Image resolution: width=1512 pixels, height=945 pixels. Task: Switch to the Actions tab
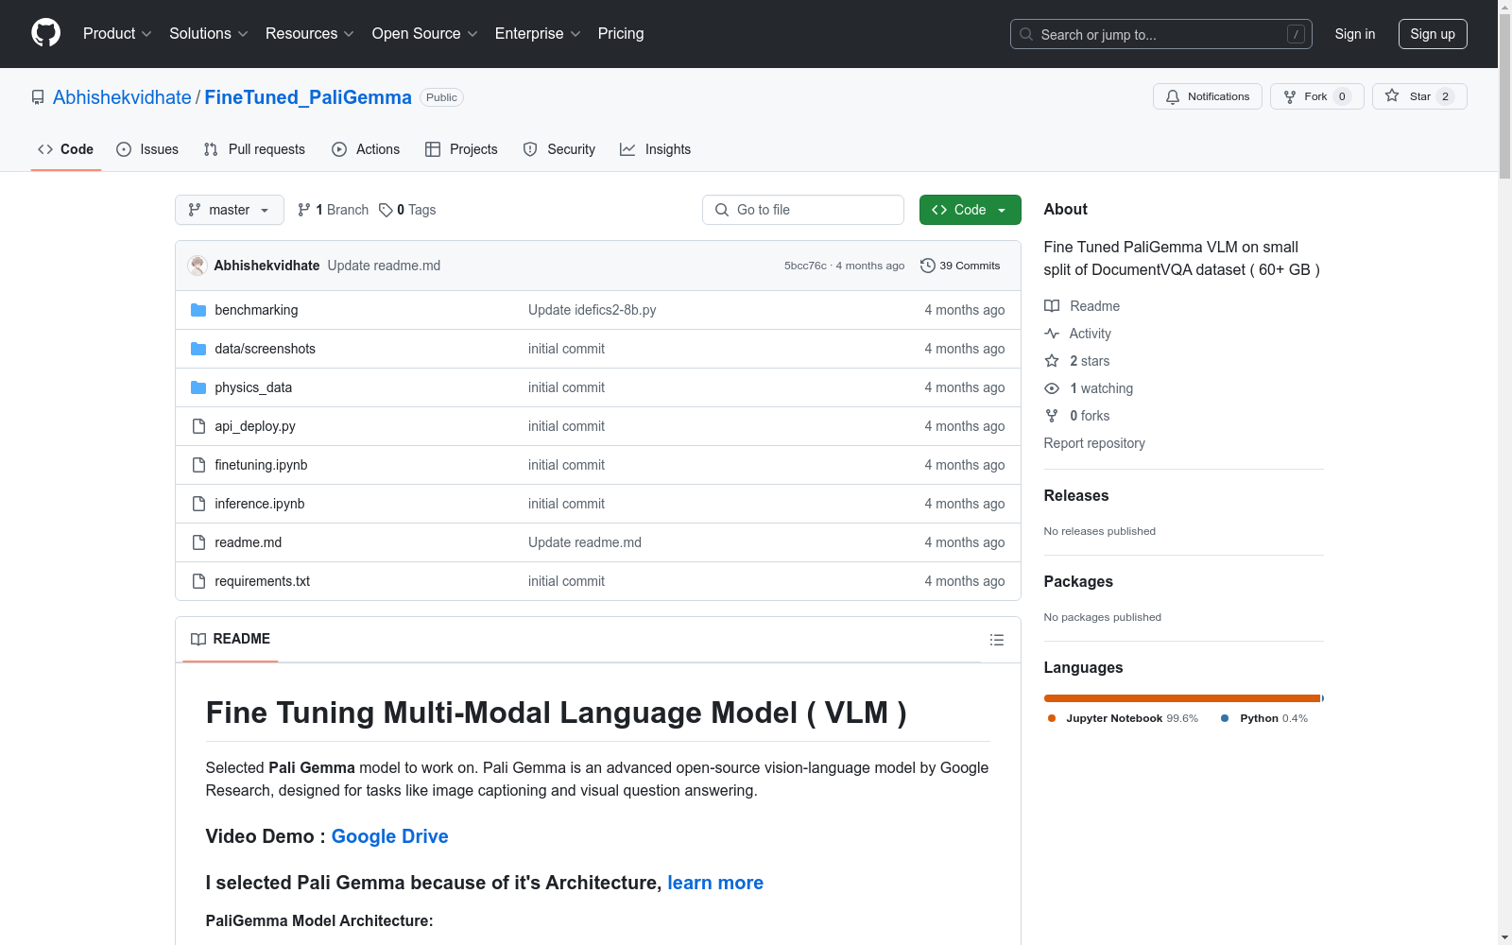pos(366,149)
